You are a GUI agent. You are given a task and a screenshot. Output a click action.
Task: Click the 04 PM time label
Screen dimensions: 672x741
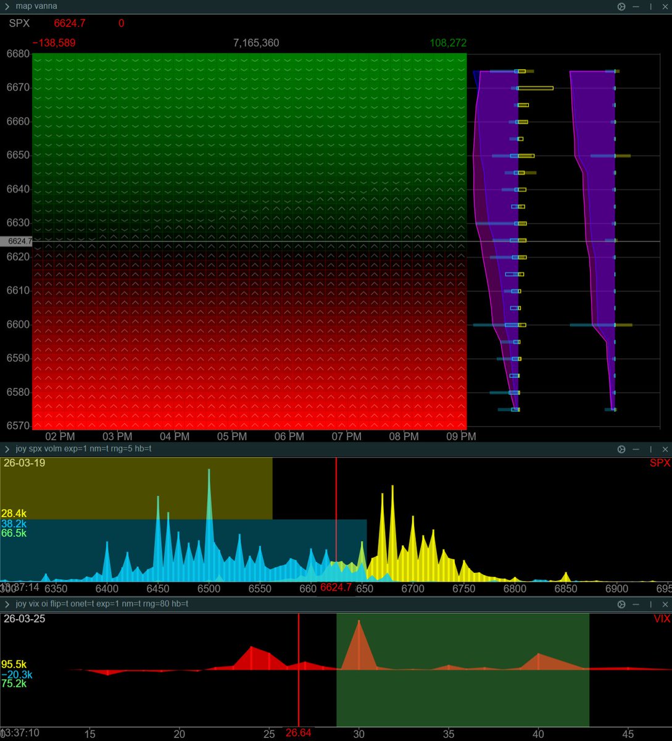point(175,437)
